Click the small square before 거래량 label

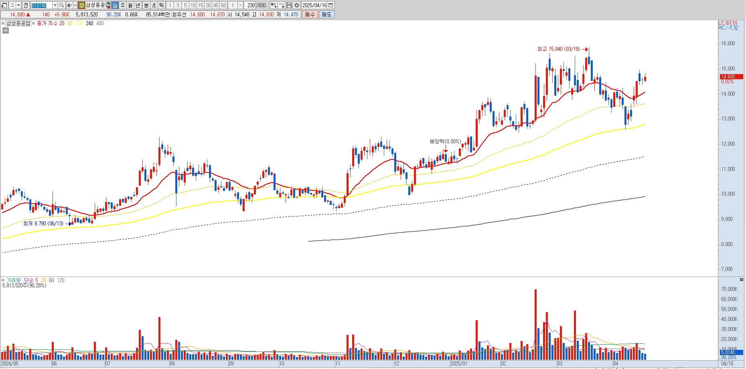pos(3,280)
